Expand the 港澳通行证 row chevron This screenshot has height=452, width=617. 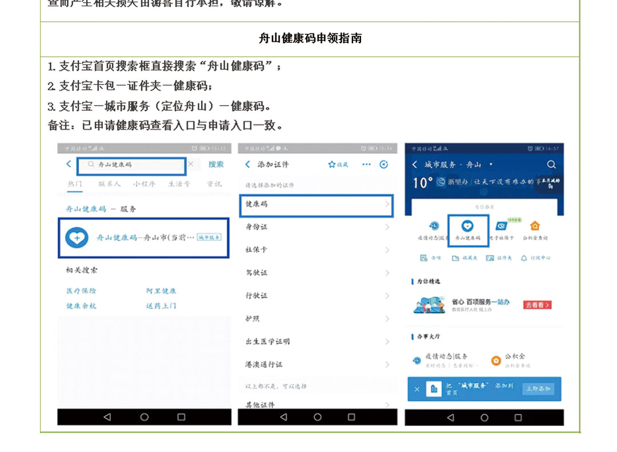click(387, 364)
